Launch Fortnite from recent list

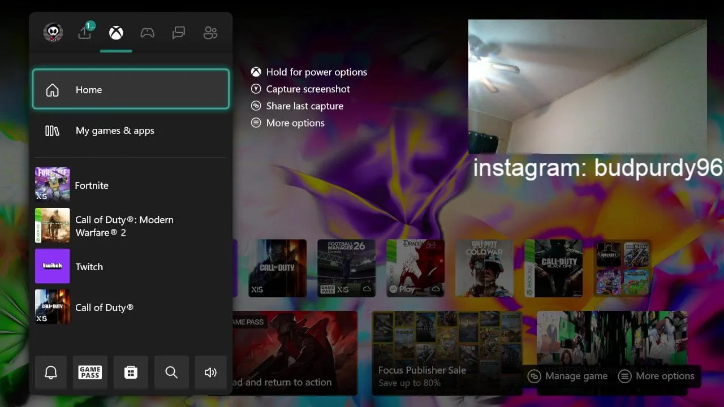(x=131, y=185)
